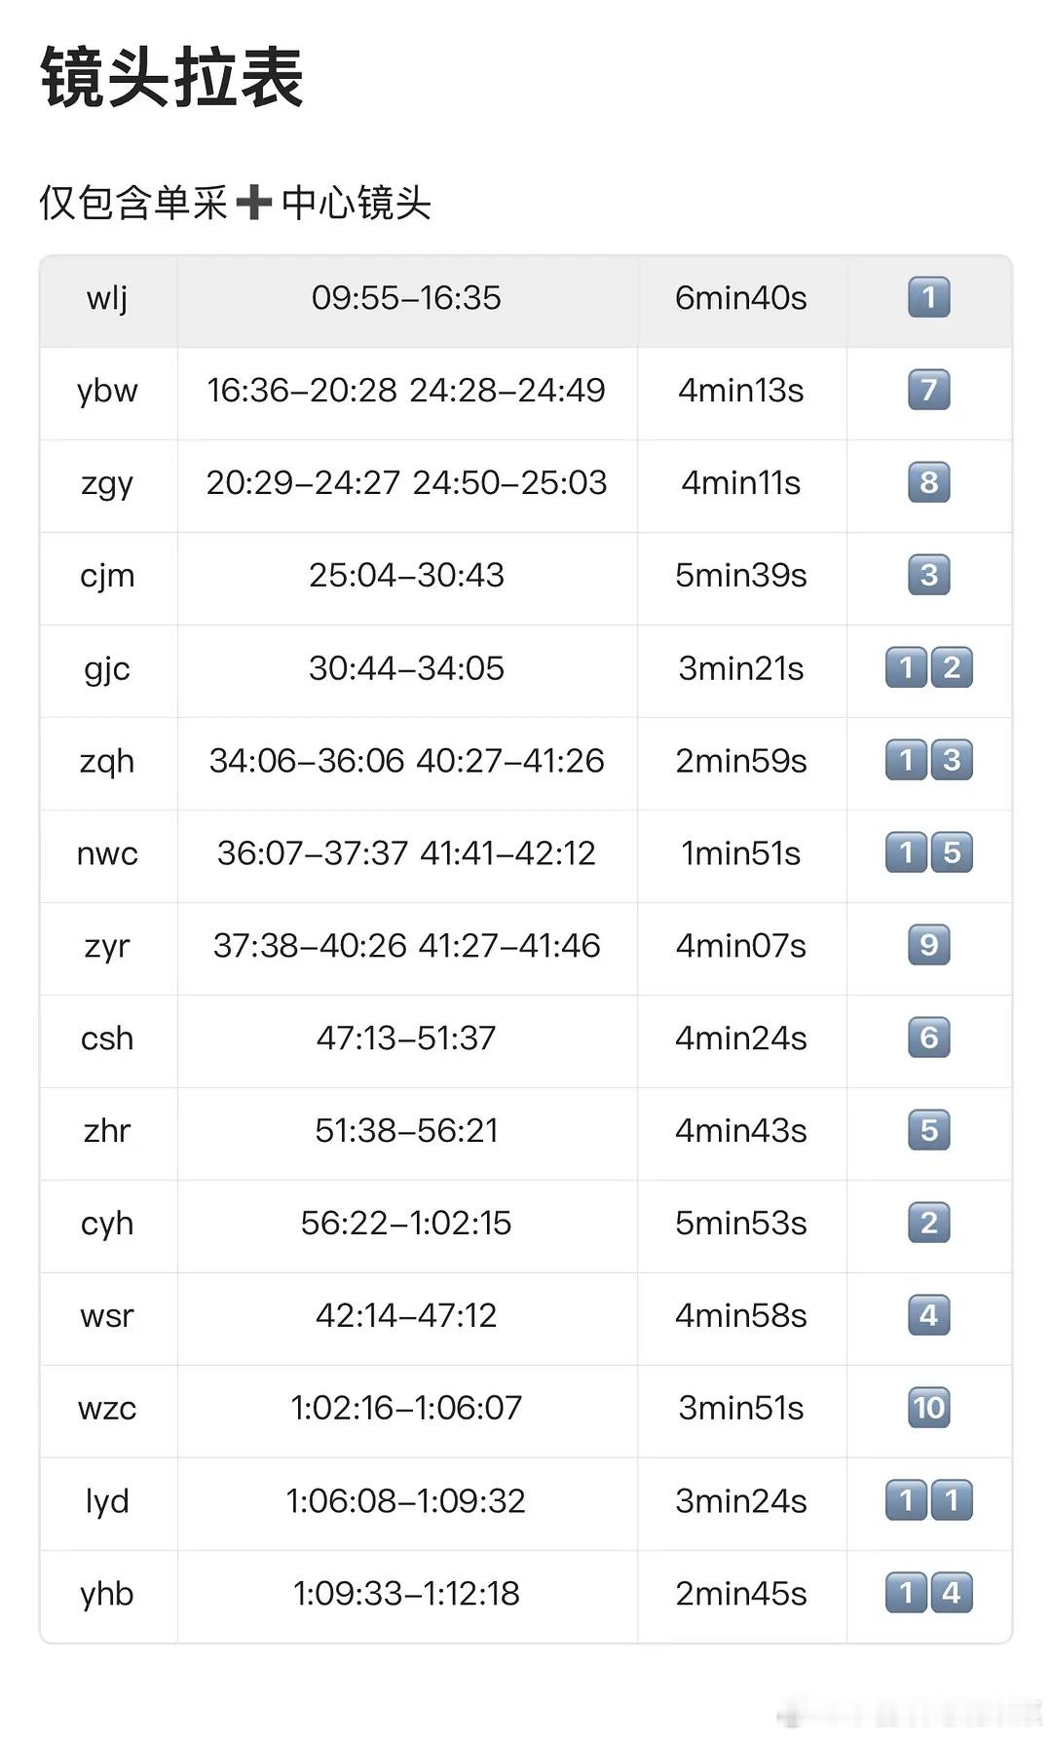
Task: Click the number 1 emoji in wlj row
Action: pyautogui.click(x=928, y=297)
